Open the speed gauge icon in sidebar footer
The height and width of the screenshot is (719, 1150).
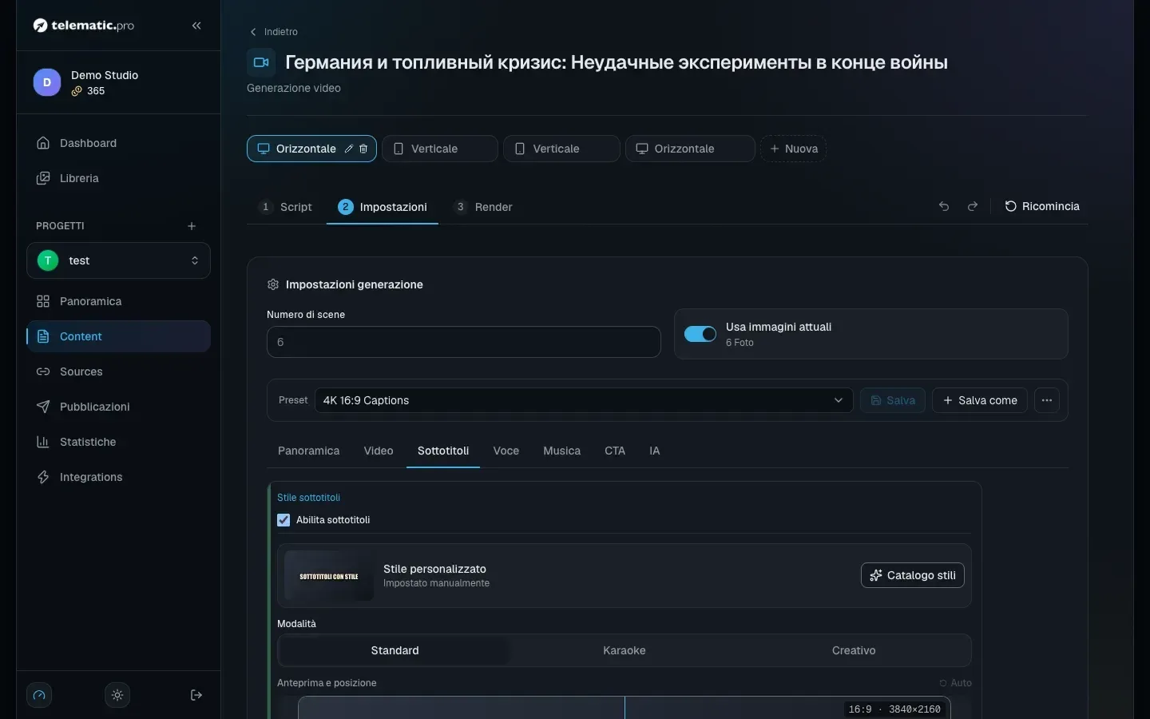pos(39,695)
